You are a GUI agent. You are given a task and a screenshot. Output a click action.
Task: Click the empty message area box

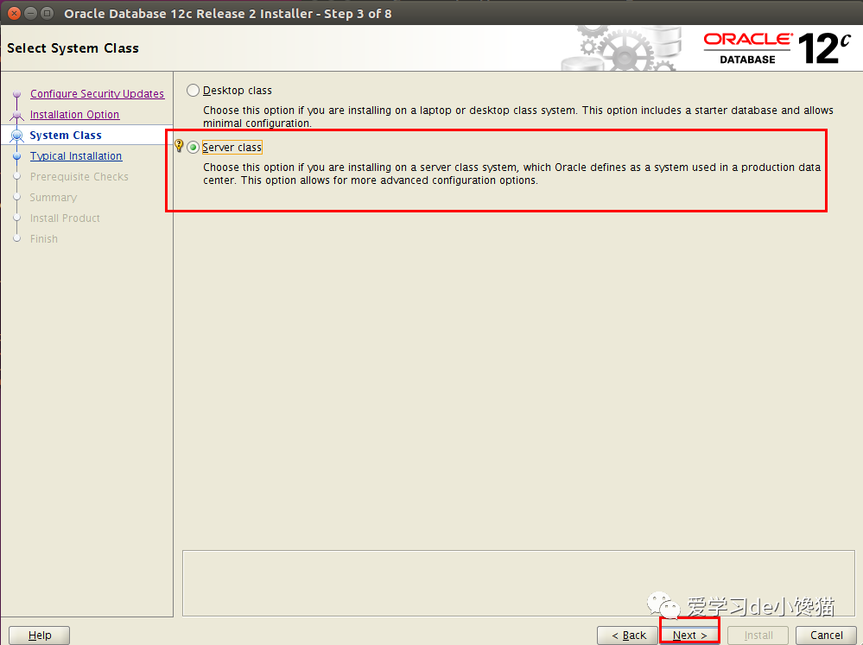[x=518, y=583]
